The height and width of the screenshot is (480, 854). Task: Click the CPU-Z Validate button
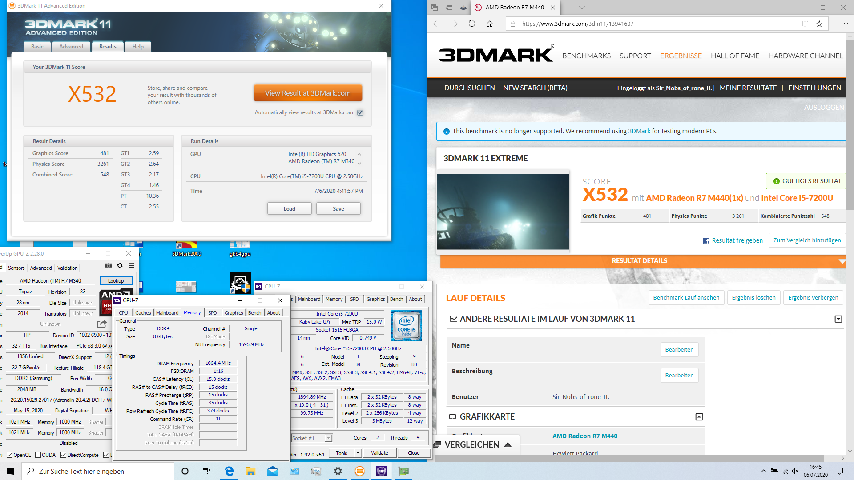point(379,453)
